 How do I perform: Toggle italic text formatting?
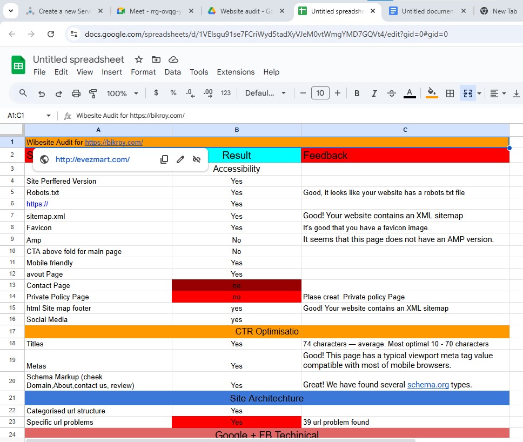click(374, 93)
